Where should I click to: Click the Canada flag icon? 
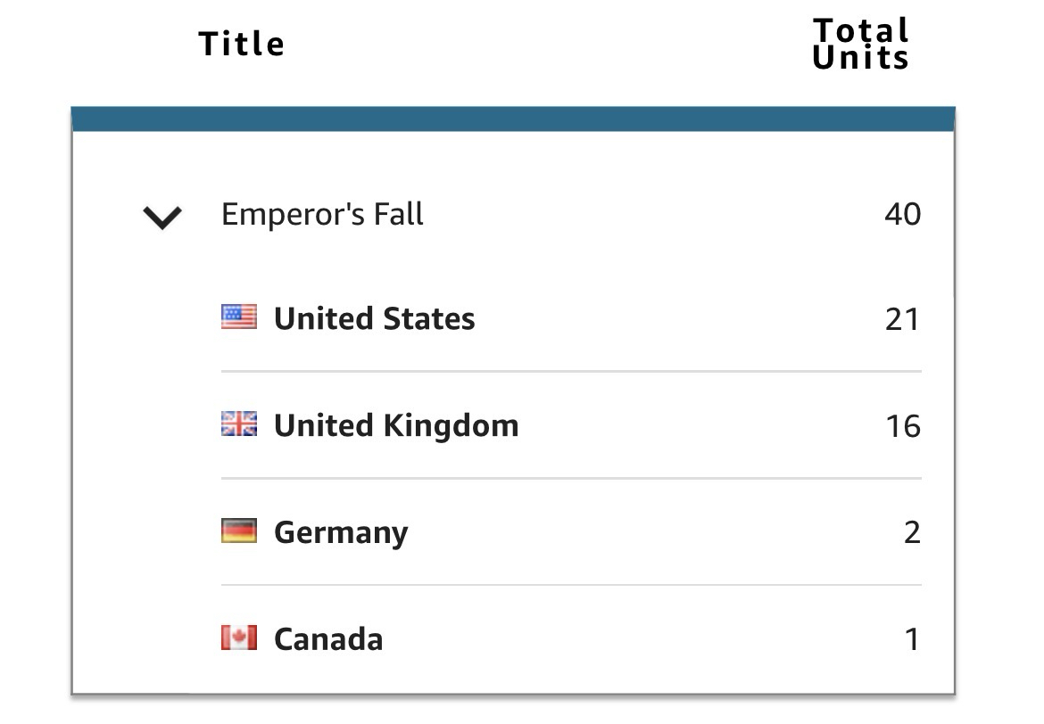tap(238, 638)
